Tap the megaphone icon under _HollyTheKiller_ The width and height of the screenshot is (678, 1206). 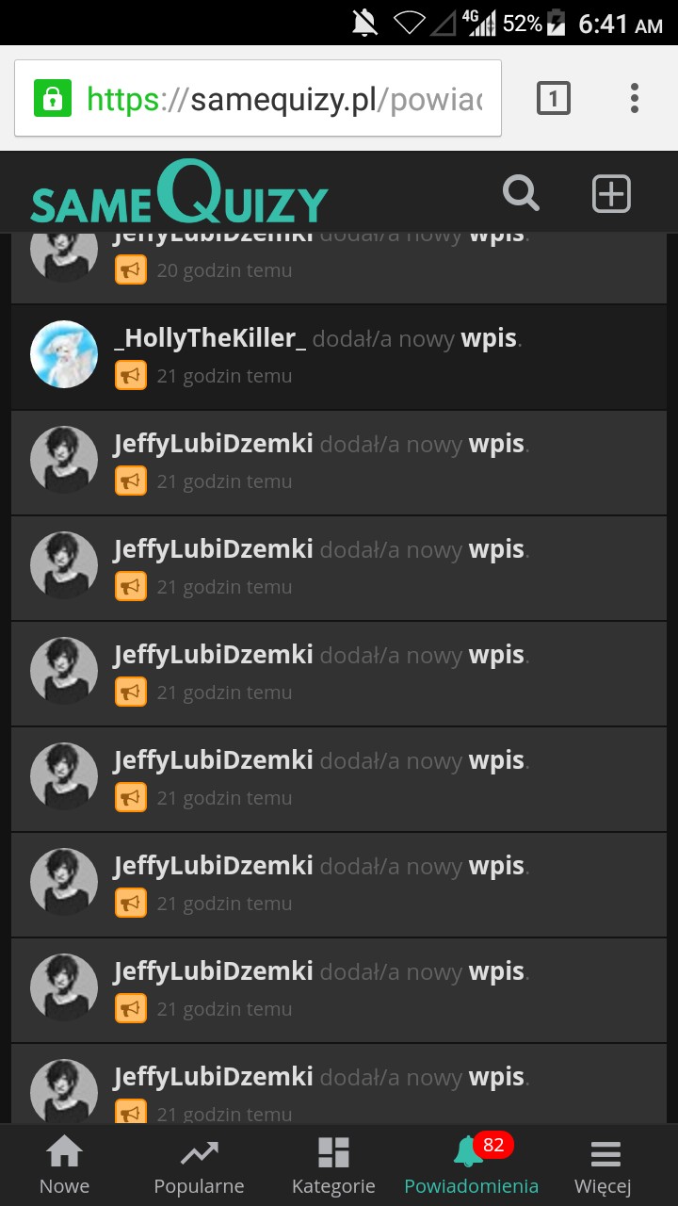tap(131, 376)
